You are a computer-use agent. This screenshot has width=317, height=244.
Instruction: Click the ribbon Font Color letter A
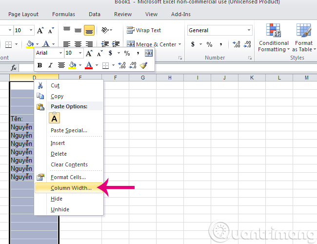pos(46,44)
